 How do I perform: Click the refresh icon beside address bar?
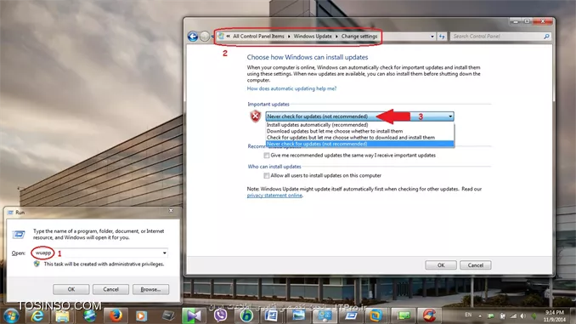(x=442, y=37)
